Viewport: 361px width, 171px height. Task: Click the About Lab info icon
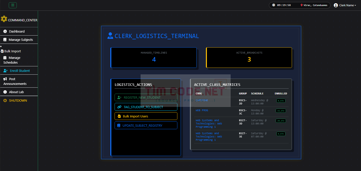5,92
